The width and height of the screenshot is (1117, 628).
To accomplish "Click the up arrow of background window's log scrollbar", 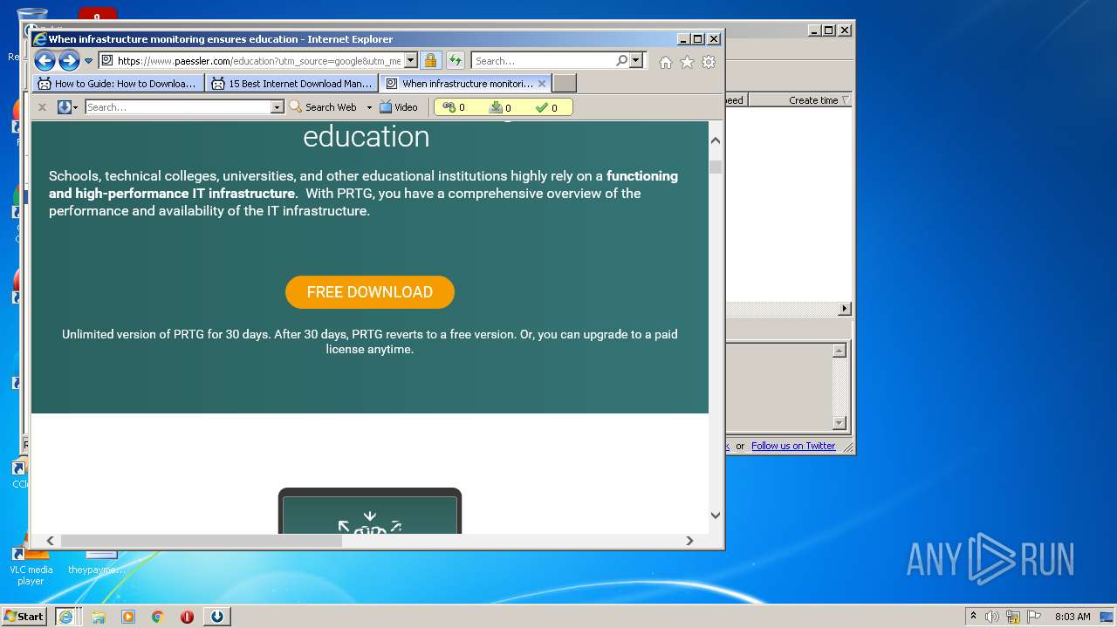I will tap(839, 351).
